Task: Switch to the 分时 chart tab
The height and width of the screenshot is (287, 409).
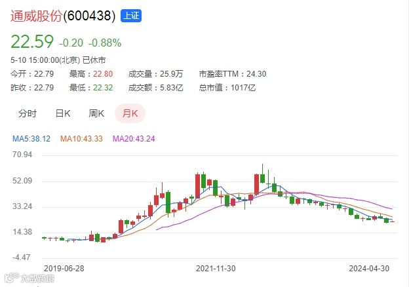Action: (x=28, y=113)
